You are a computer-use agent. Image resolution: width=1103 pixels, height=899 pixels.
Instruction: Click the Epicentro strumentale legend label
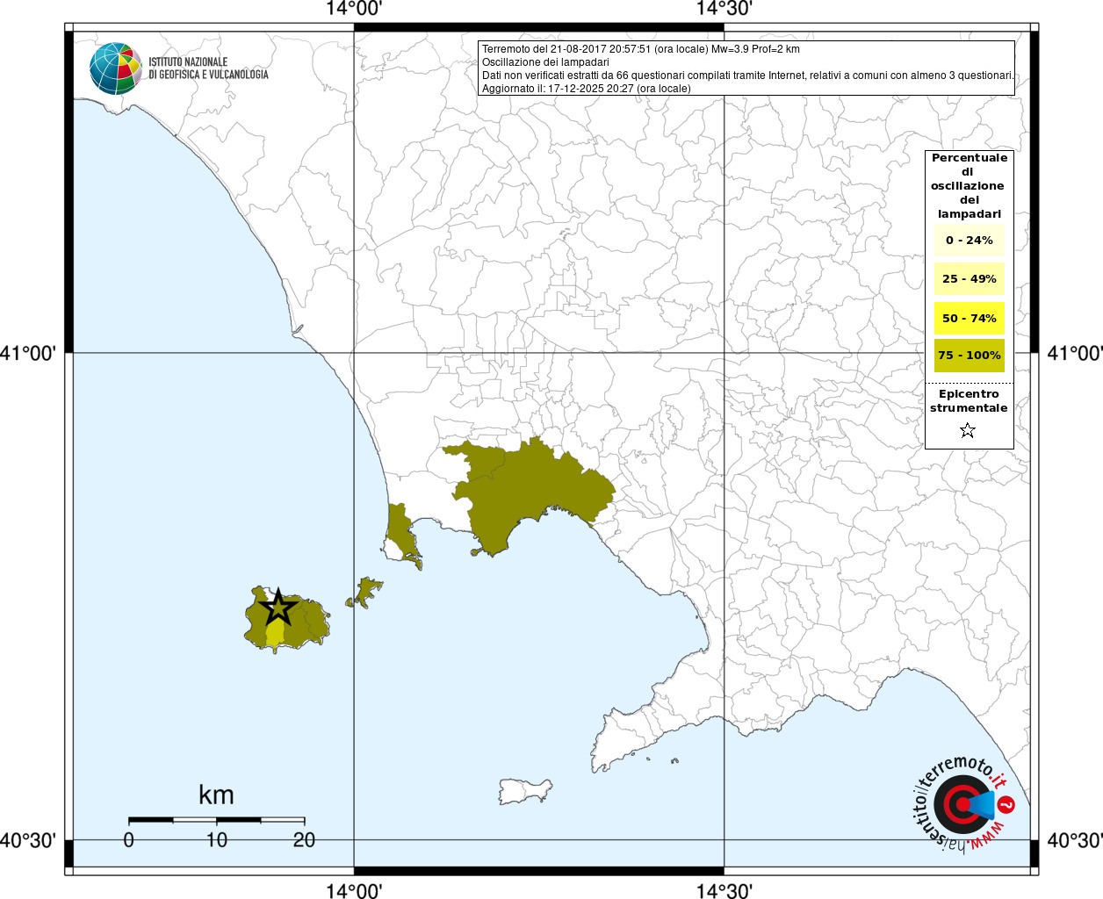point(969,401)
